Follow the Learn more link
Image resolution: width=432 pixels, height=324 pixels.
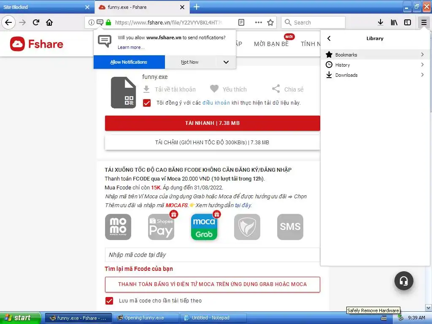tap(131, 47)
